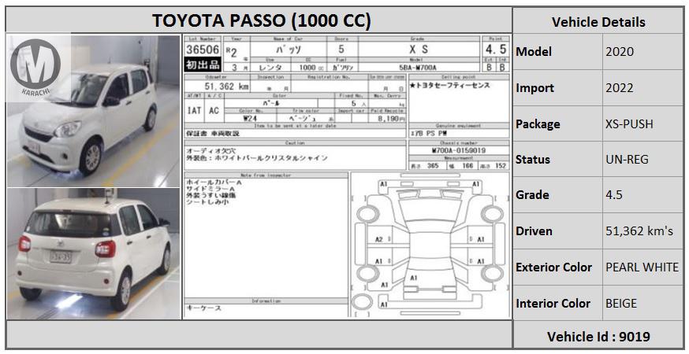Open the front view car photo

coord(93,111)
